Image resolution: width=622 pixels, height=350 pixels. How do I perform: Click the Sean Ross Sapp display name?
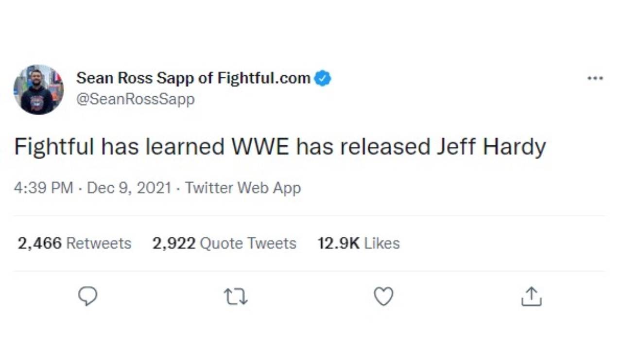click(143, 78)
